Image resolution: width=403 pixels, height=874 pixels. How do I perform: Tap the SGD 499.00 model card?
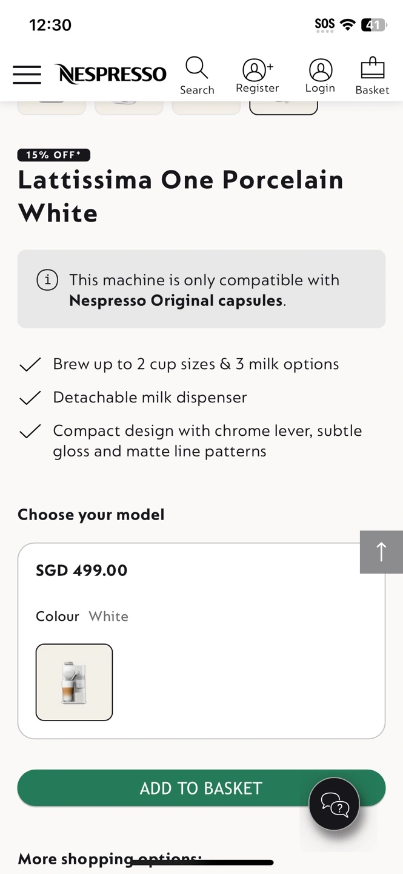[x=201, y=640]
